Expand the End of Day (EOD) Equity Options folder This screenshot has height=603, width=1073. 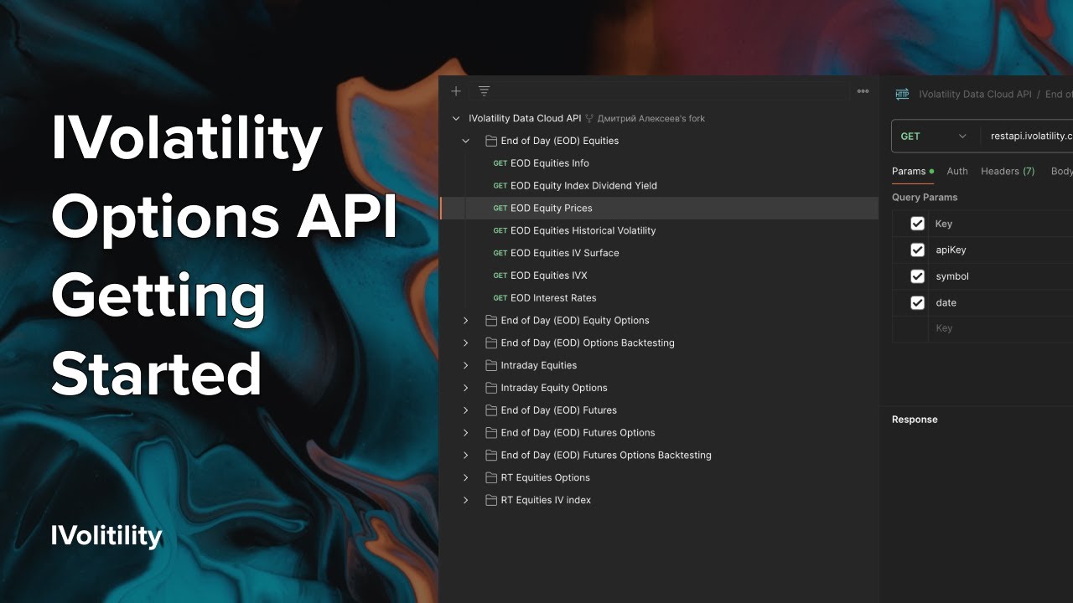click(x=466, y=321)
